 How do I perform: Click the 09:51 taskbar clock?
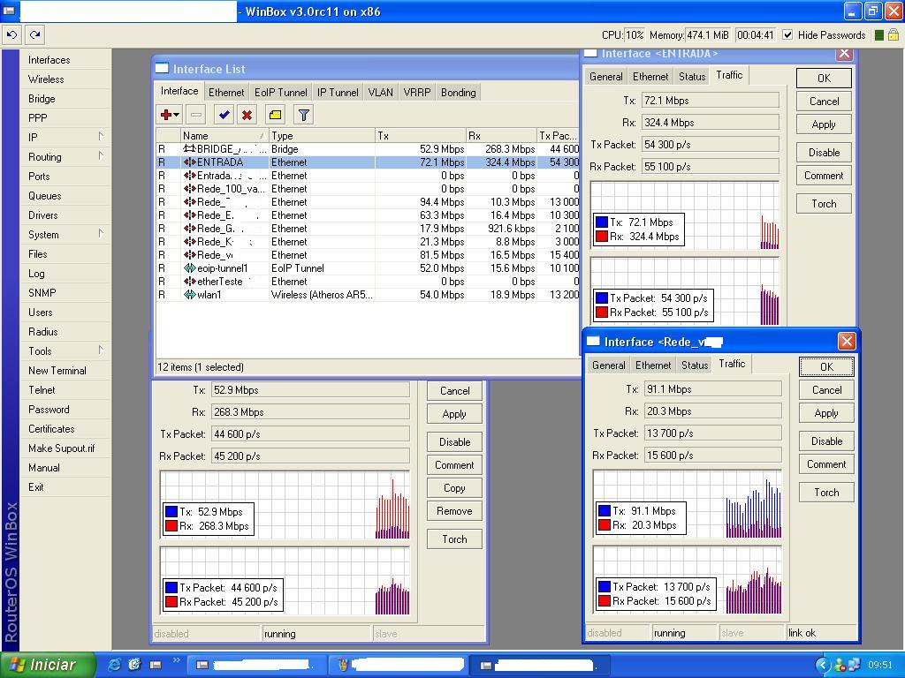[879, 666]
